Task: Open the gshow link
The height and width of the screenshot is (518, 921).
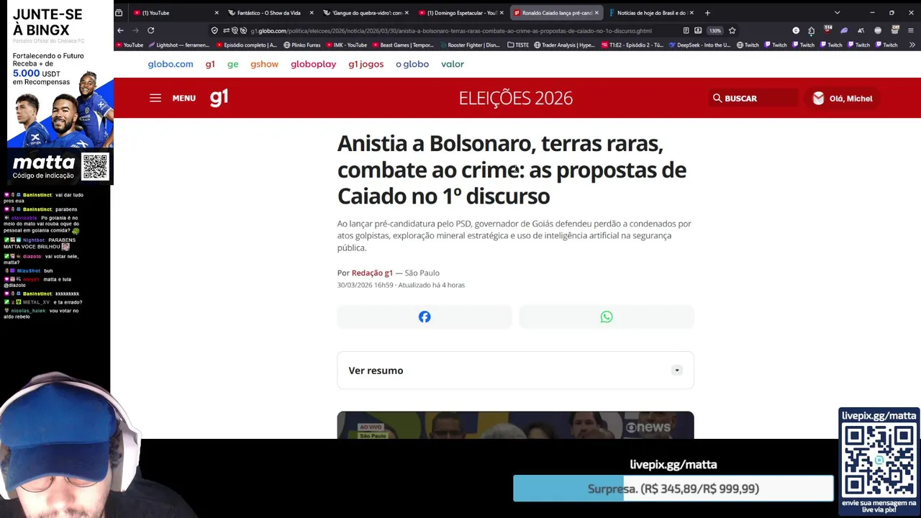Action: coord(264,64)
